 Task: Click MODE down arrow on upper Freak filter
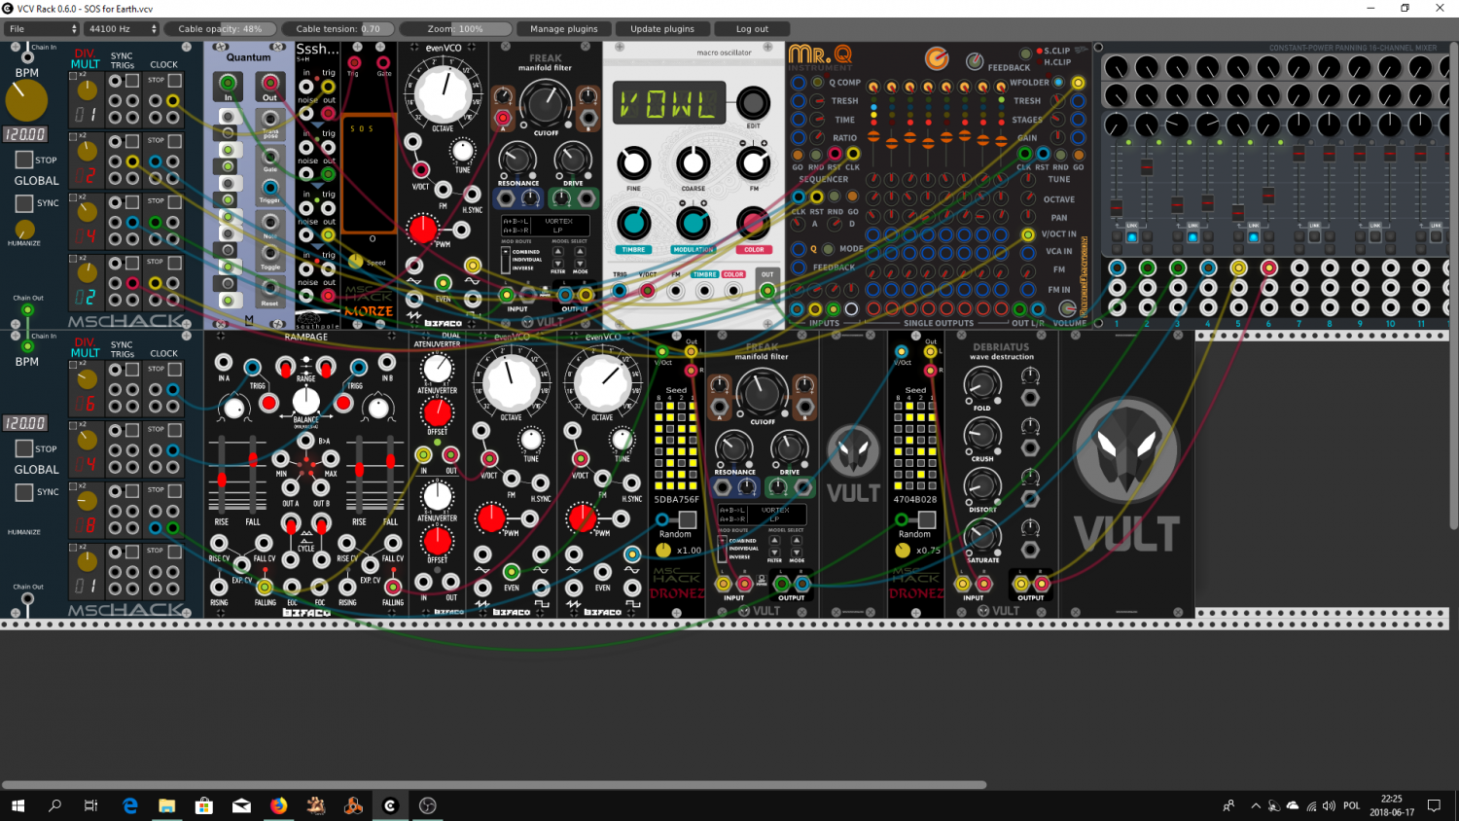point(580,263)
